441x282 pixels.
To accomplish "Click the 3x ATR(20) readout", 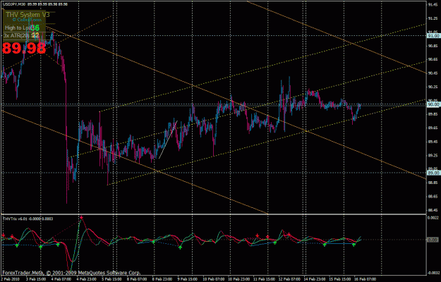I will [21, 35].
